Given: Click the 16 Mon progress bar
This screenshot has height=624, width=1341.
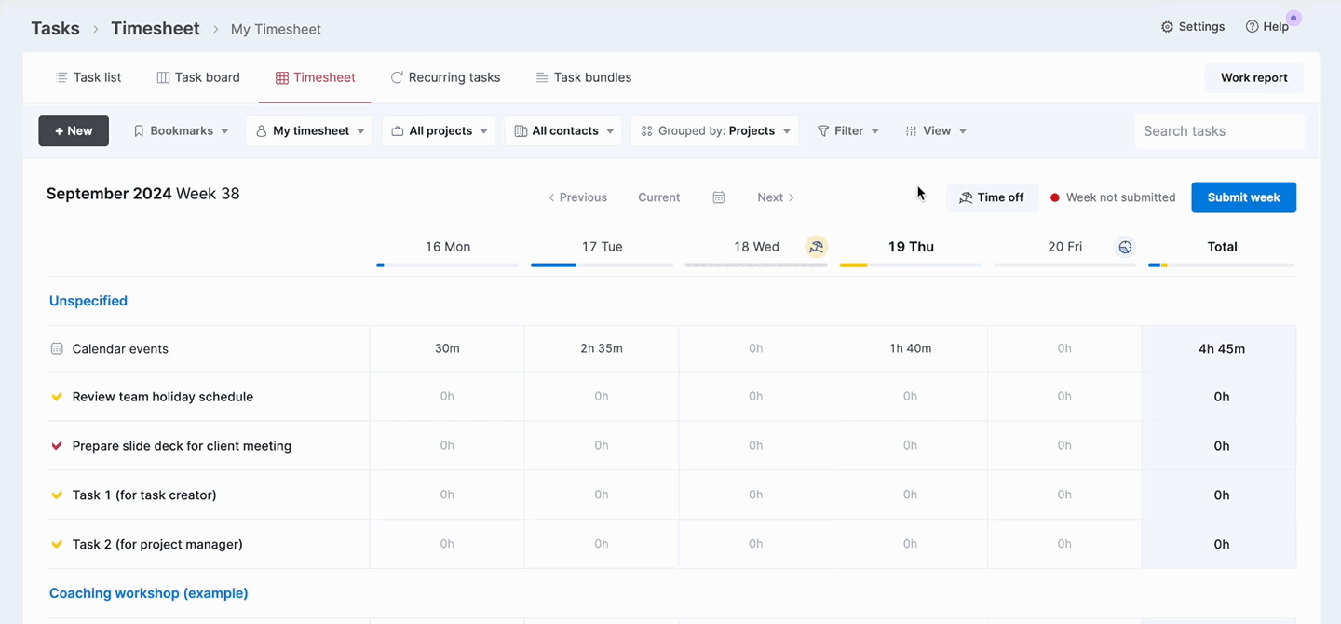Looking at the screenshot, I should click(x=447, y=265).
